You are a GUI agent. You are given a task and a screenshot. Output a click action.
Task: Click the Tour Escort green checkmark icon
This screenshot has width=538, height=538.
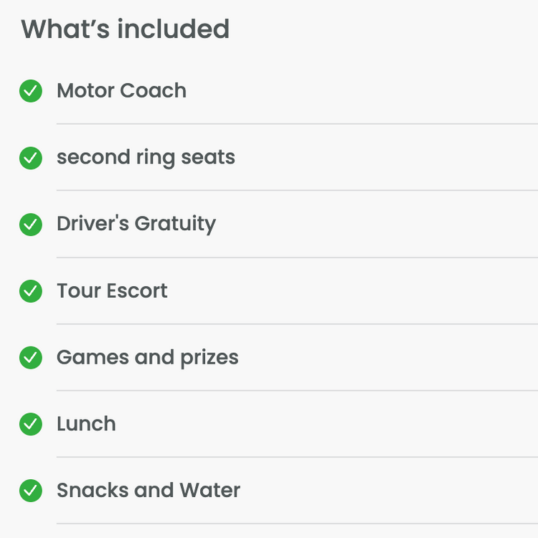(31, 291)
